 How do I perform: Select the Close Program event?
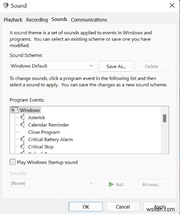click(x=44, y=132)
